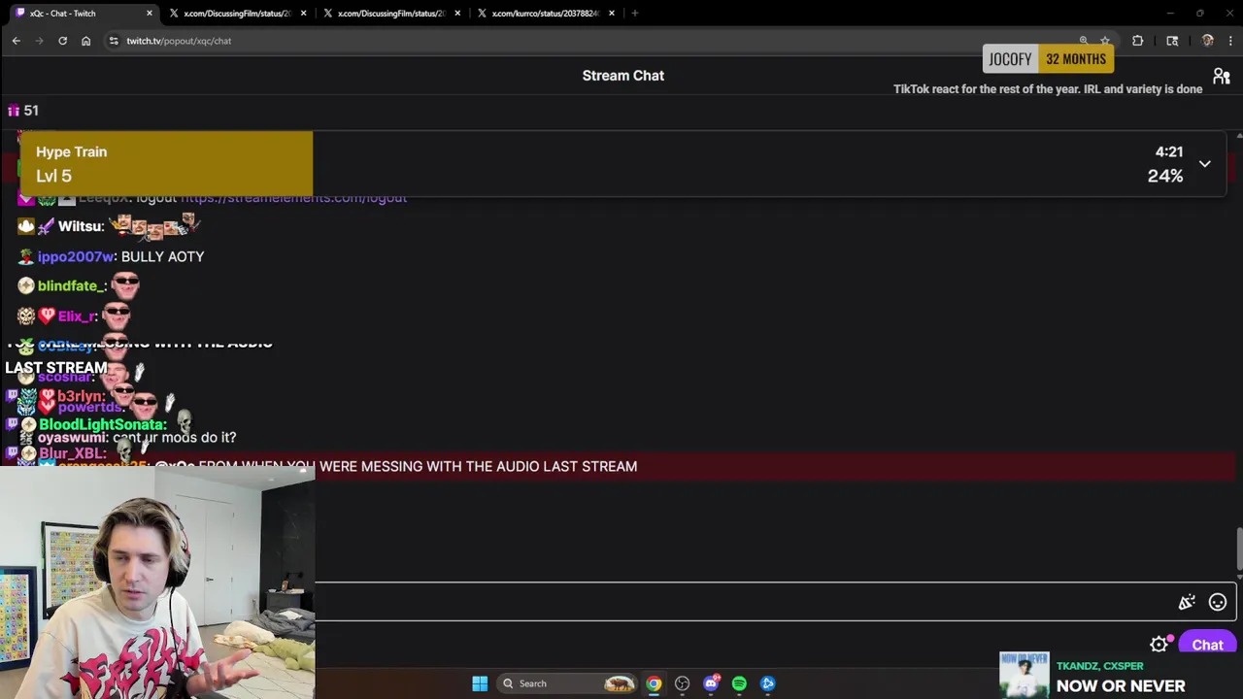Open chat settings gear icon
The width and height of the screenshot is (1243, 699).
1159,645
